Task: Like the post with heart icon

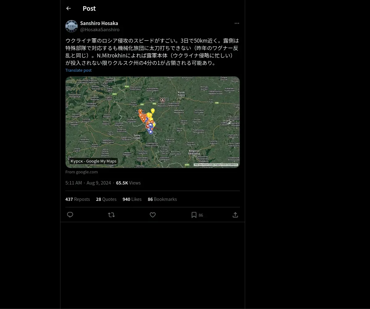Action: click(153, 215)
